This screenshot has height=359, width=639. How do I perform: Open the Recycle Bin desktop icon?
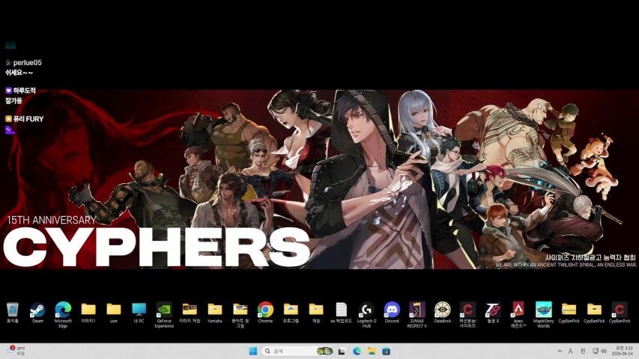pyautogui.click(x=12, y=312)
